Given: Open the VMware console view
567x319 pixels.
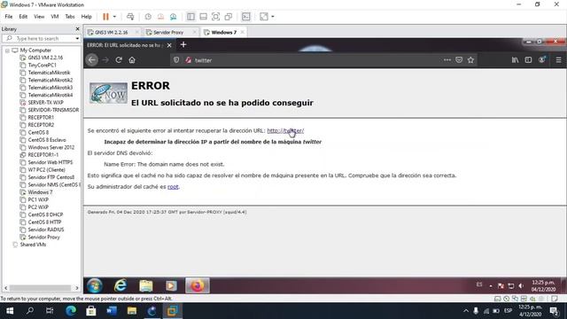Looking at the screenshot, I should click(246, 17).
